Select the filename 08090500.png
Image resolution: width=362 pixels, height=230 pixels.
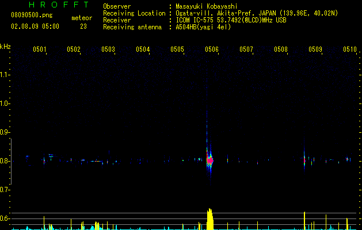[x=32, y=15]
